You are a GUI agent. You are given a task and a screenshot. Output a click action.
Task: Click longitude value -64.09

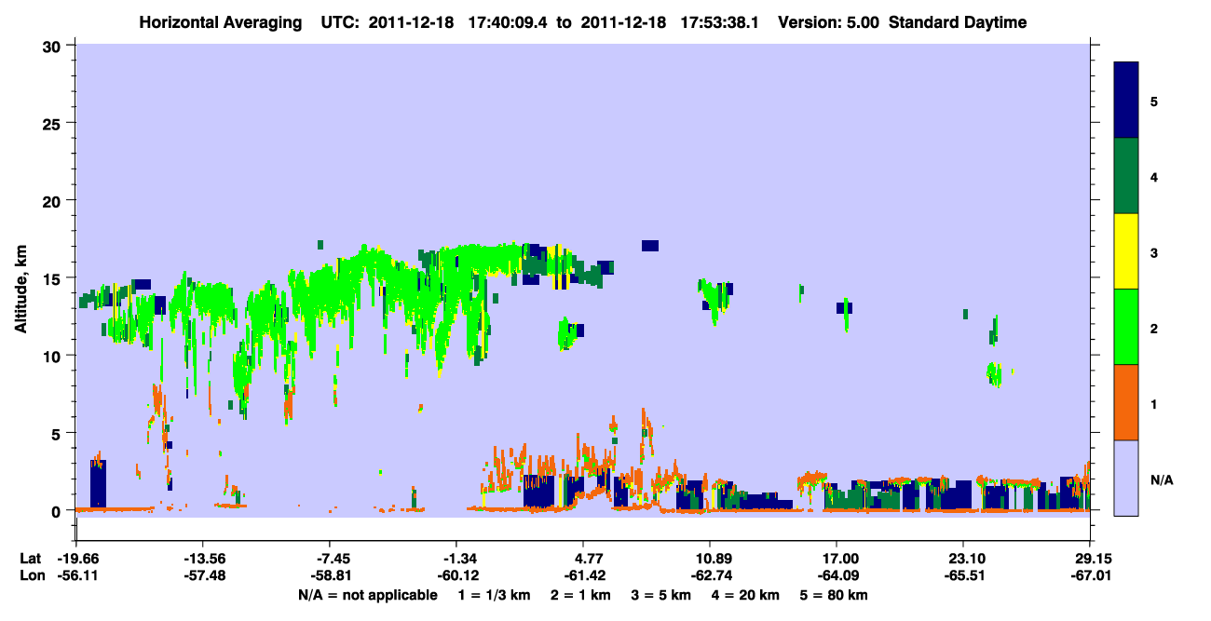pos(837,575)
